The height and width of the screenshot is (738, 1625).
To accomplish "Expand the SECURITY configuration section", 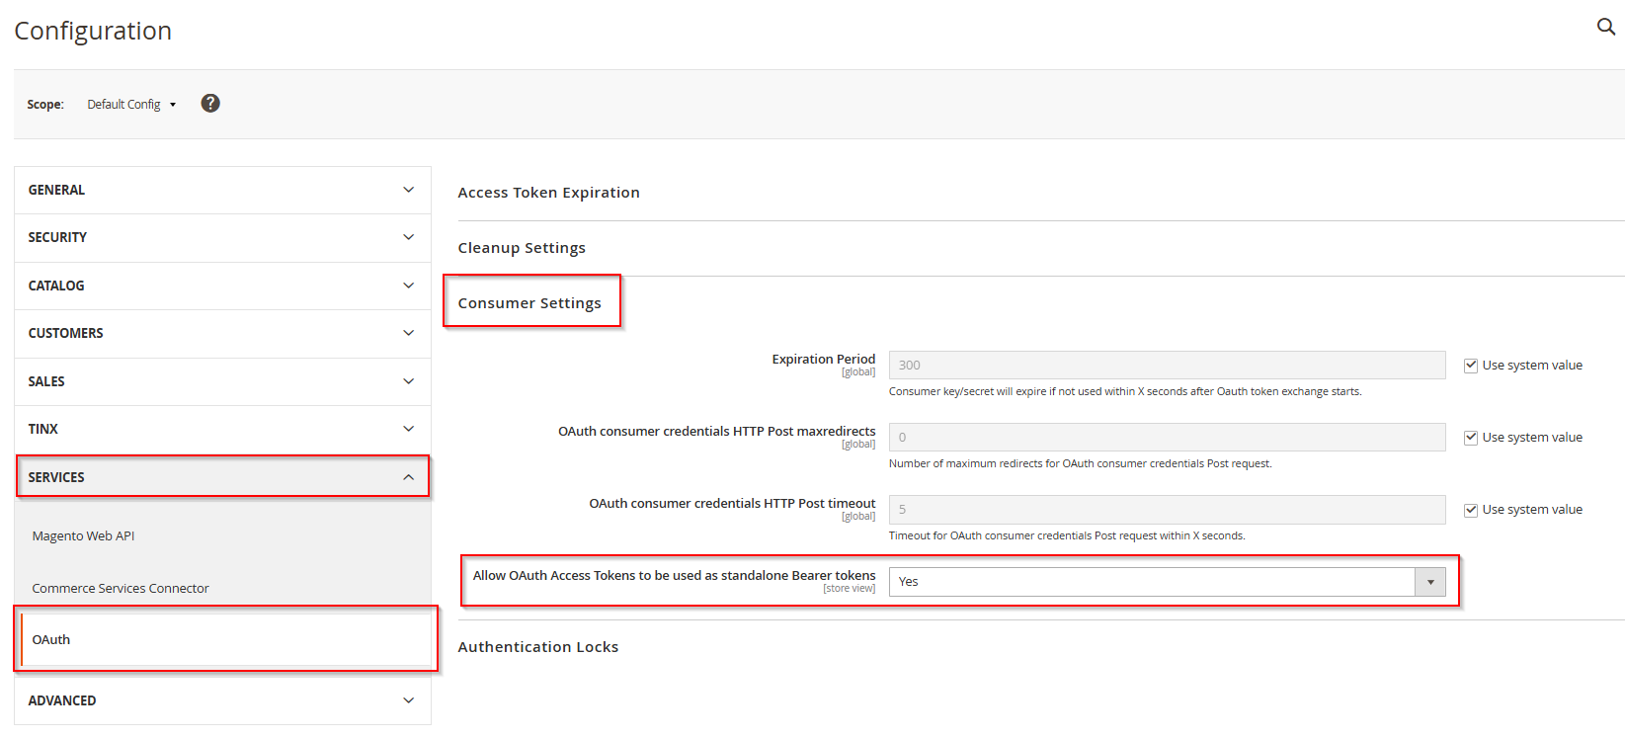I will click(x=222, y=237).
